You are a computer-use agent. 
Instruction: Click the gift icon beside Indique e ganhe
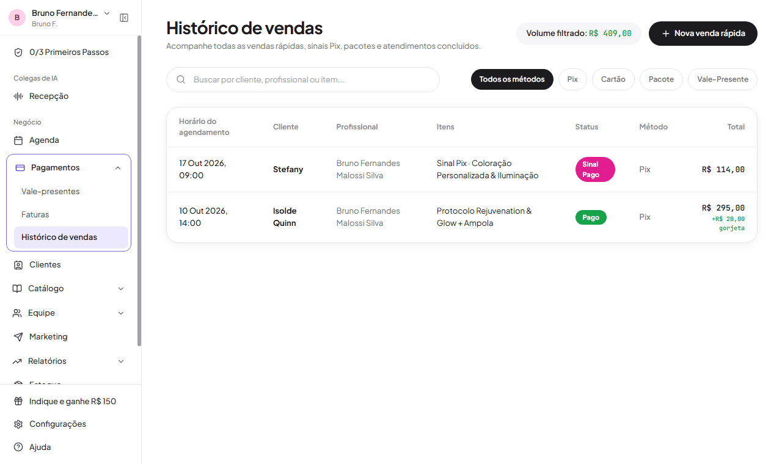click(18, 402)
